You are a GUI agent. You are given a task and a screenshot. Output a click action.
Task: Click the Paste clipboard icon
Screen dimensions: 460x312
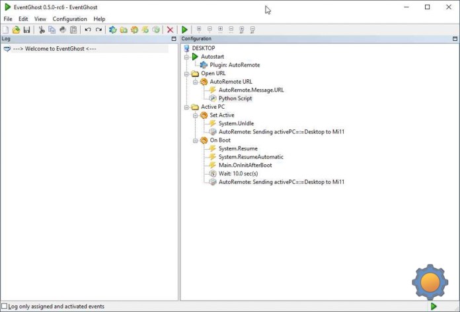coord(73,30)
